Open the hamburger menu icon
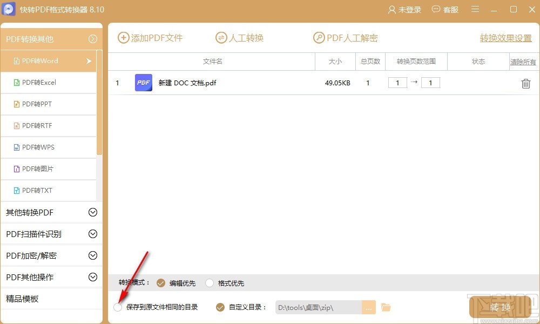Screen dimensions: 540x324 point(475,9)
